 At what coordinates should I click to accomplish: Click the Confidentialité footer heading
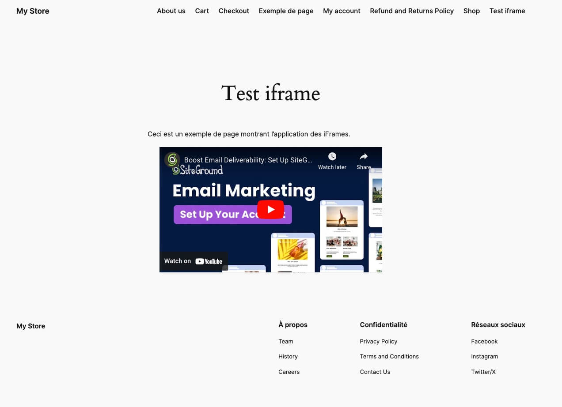384,324
